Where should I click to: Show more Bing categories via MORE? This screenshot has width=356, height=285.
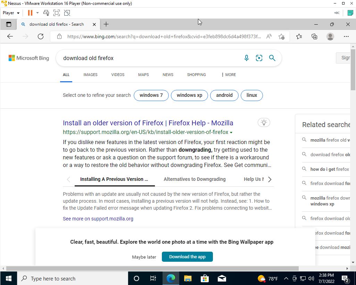point(229,75)
